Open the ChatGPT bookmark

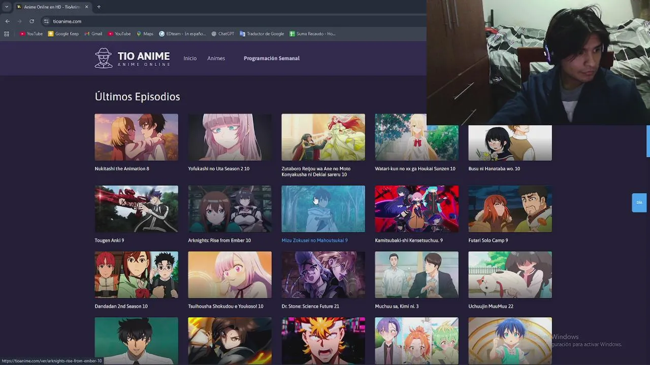[x=223, y=34]
